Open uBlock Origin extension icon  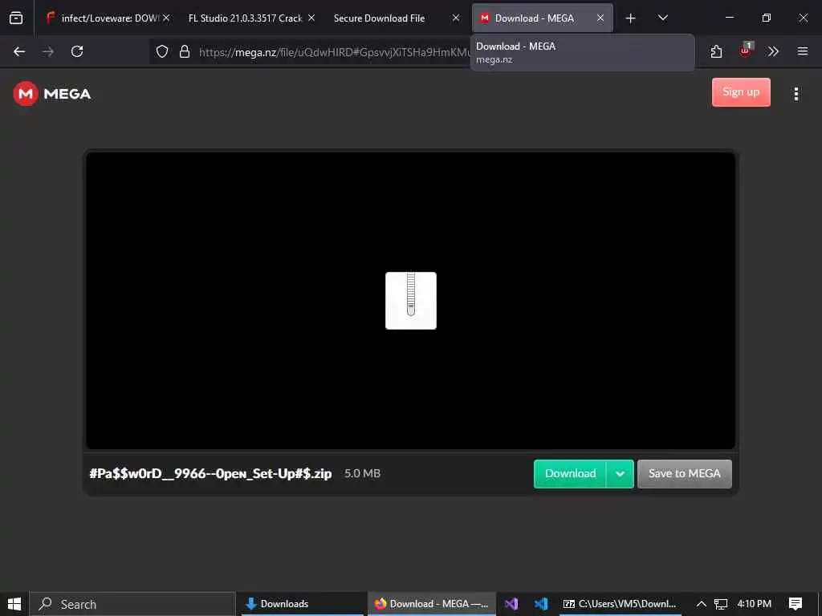point(746,51)
